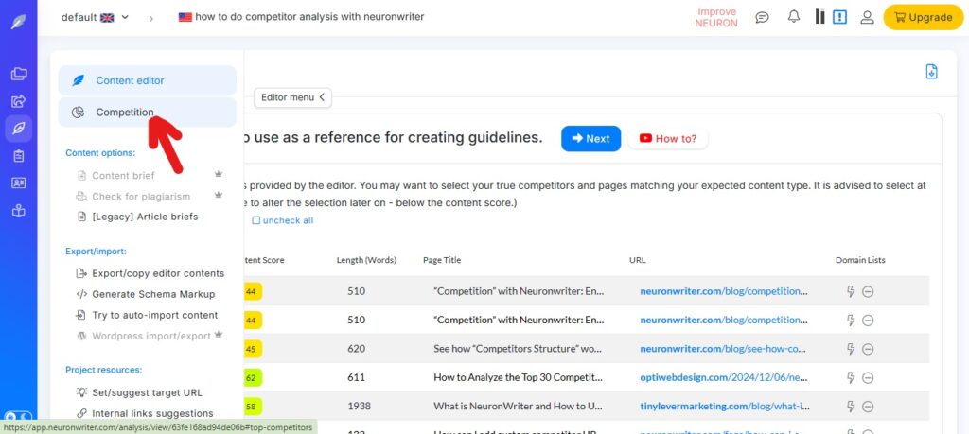Screen dimensions: 969x434
Task: Click lightning icon in the optiwebdesign row
Action: 851,377
